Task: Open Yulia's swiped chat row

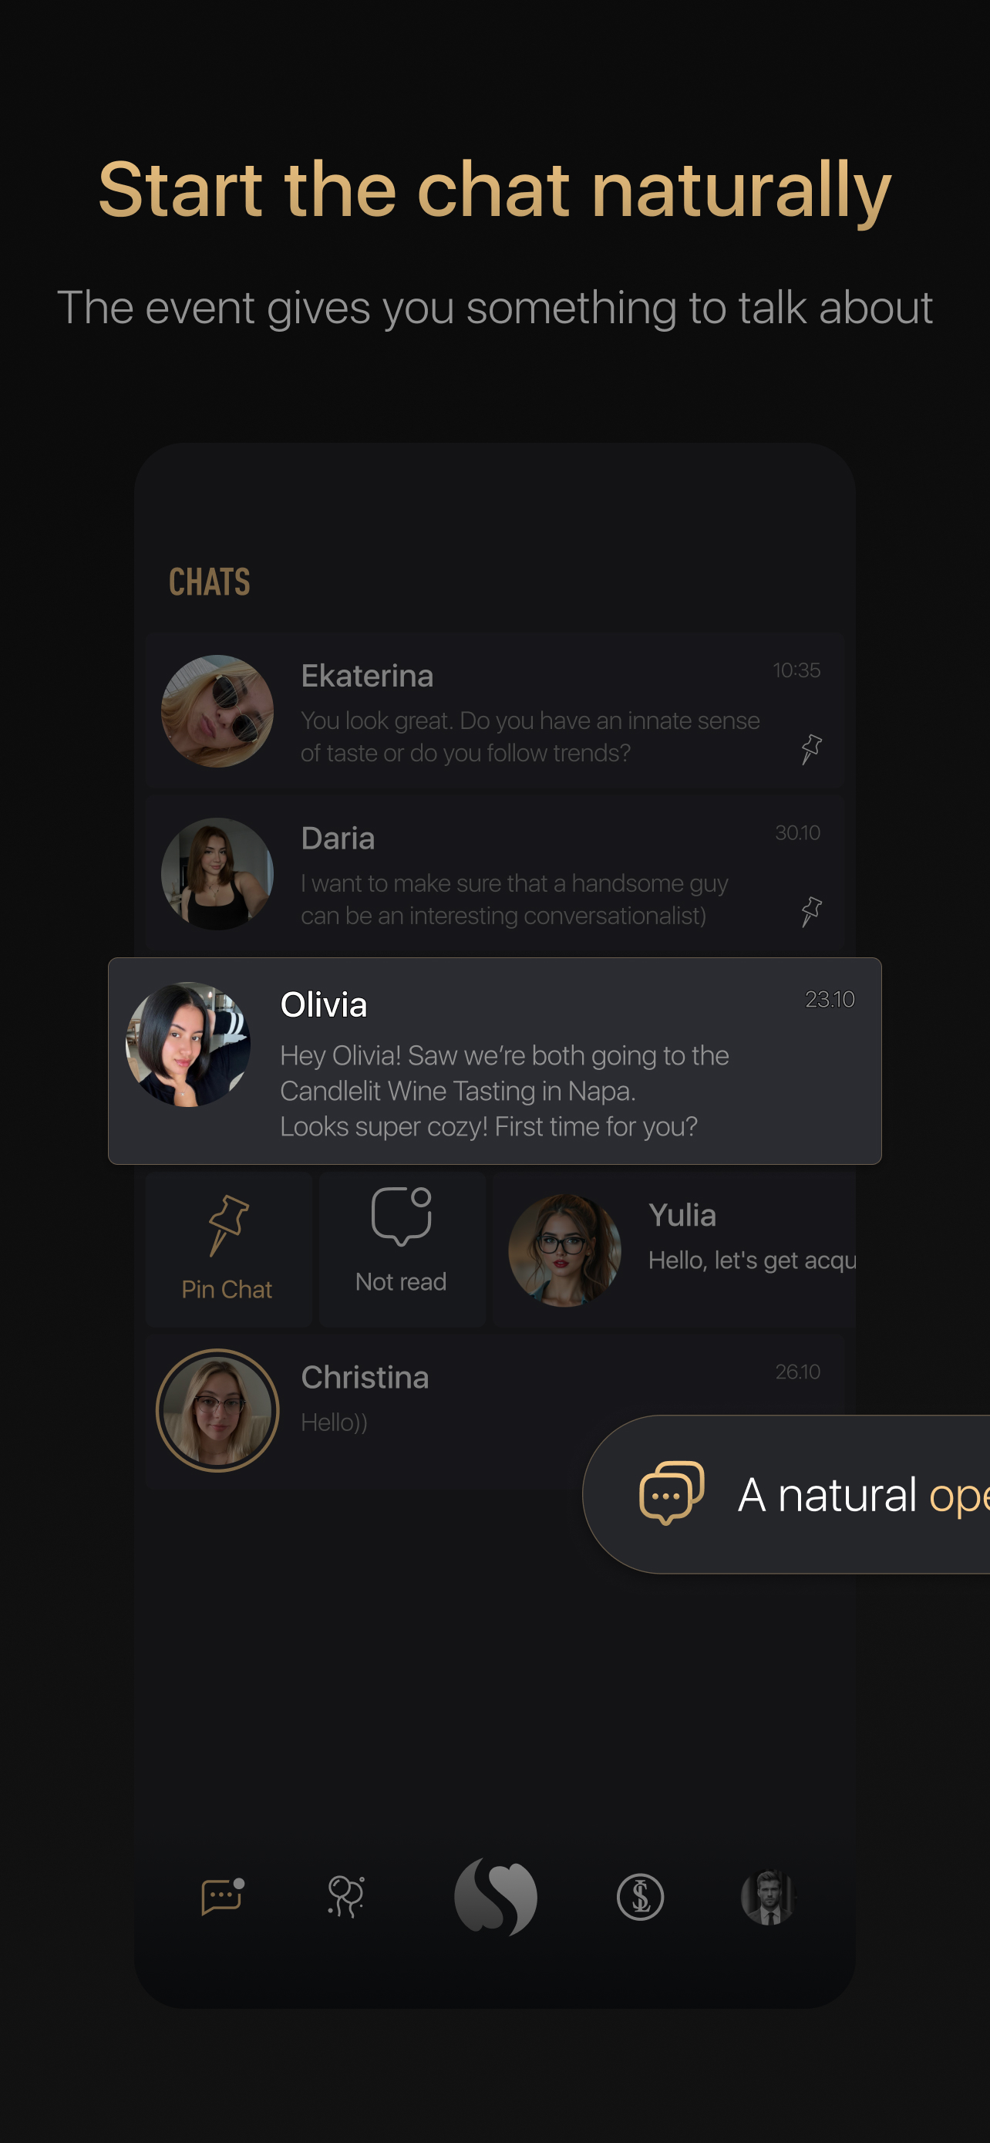Action: (674, 1249)
